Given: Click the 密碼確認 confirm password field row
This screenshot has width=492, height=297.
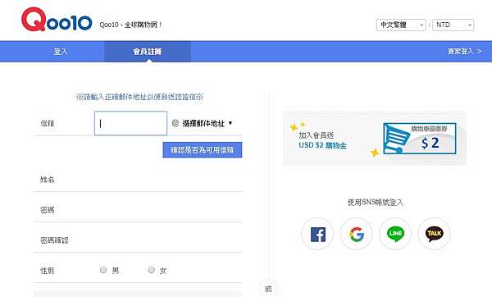Looking at the screenshot, I should tap(138, 240).
